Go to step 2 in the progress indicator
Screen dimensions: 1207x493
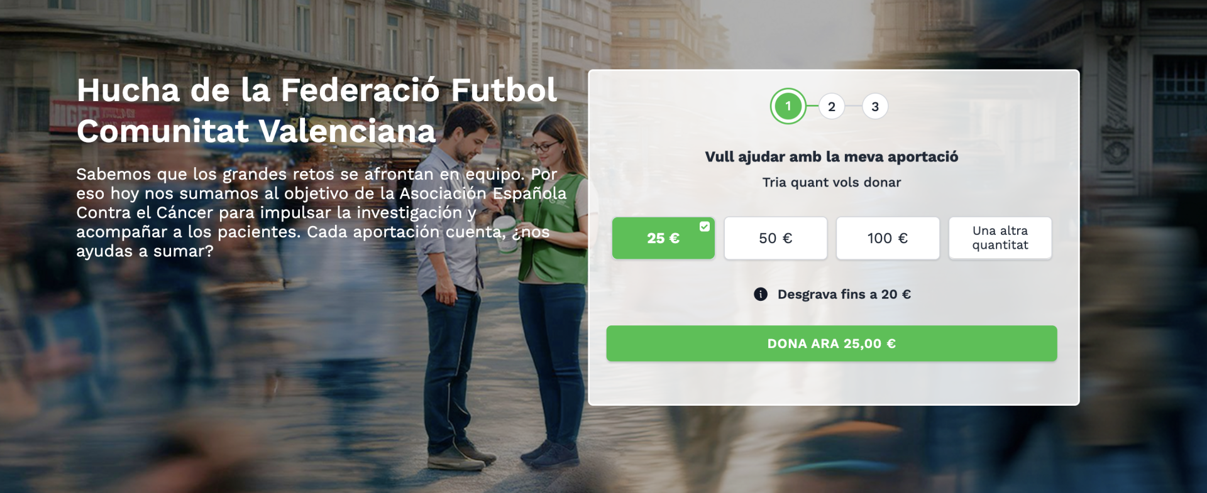click(x=832, y=107)
